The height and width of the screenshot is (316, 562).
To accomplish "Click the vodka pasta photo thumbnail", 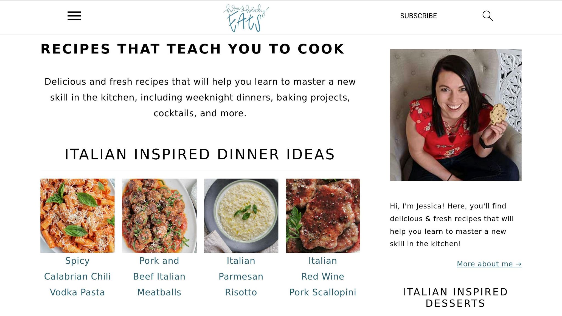I will (x=77, y=216).
